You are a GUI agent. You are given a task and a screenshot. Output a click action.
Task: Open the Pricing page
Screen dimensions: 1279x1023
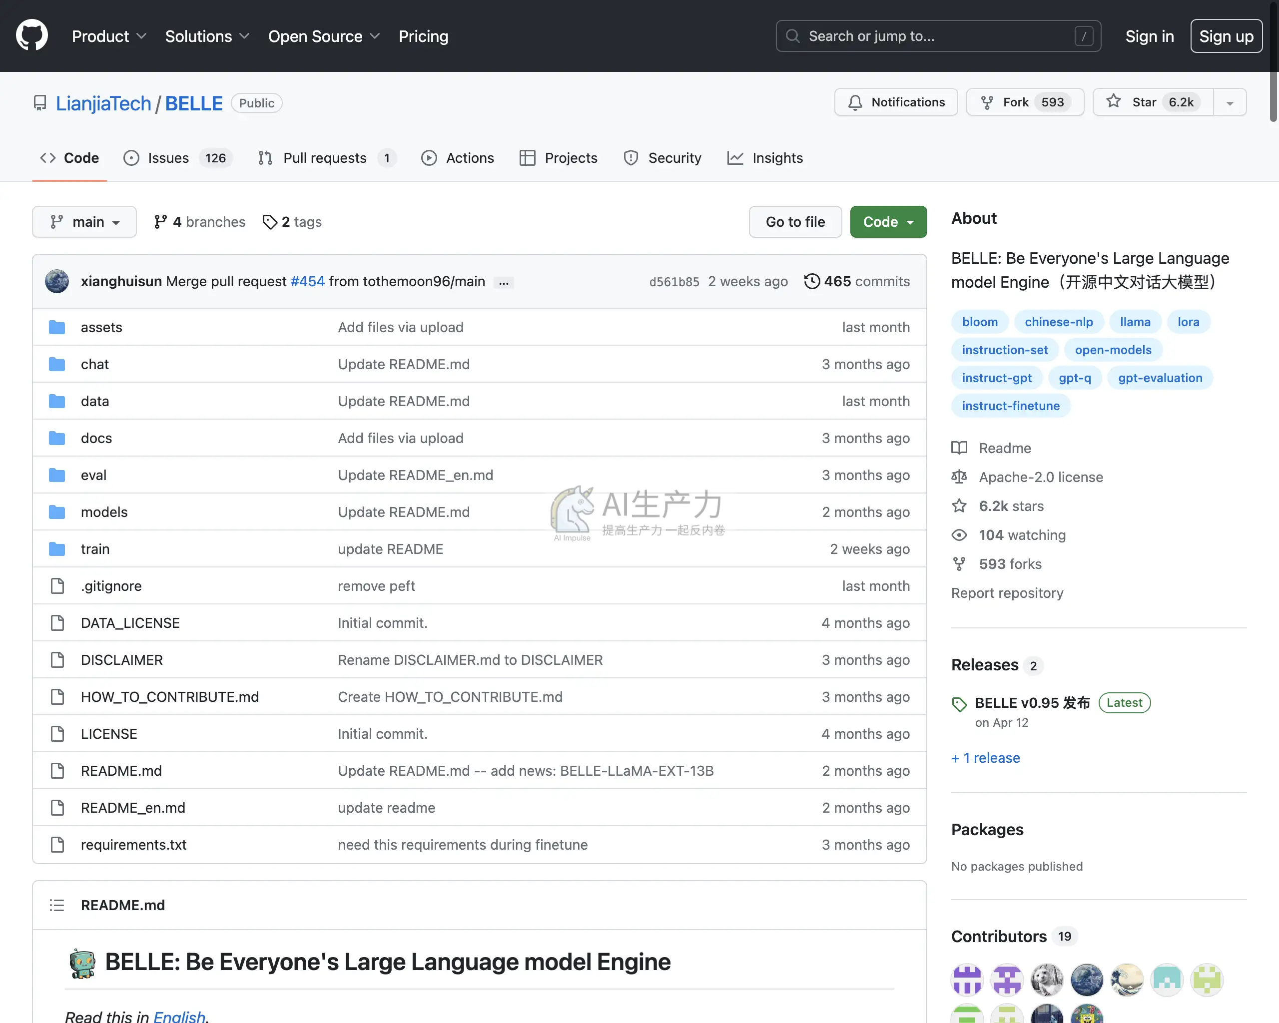click(x=423, y=36)
